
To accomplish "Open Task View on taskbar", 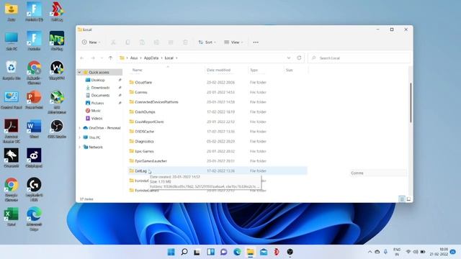I will [197, 252].
